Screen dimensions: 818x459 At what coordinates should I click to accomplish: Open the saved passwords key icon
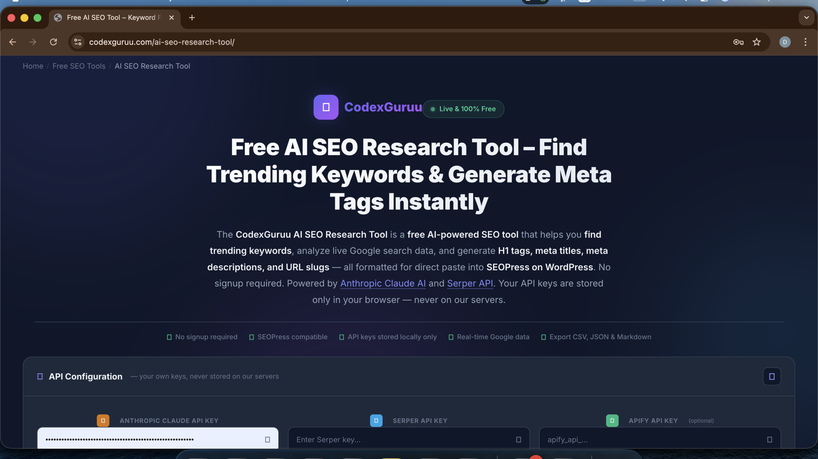(738, 42)
